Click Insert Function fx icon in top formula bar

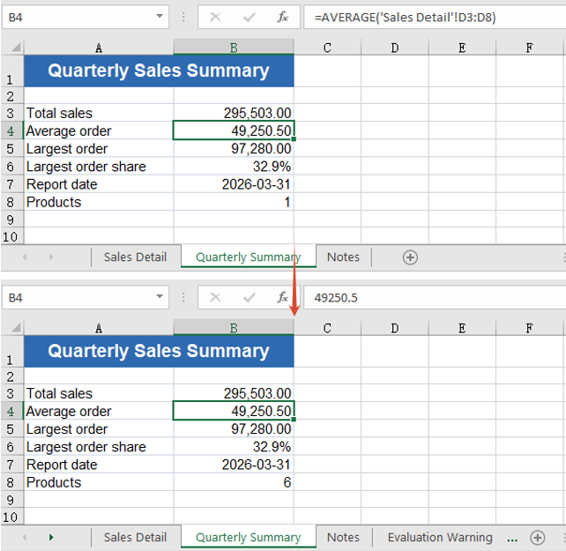point(283,17)
